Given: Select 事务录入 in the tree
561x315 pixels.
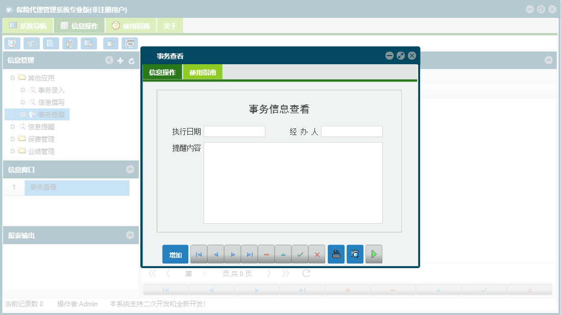Looking at the screenshot, I should (x=51, y=90).
